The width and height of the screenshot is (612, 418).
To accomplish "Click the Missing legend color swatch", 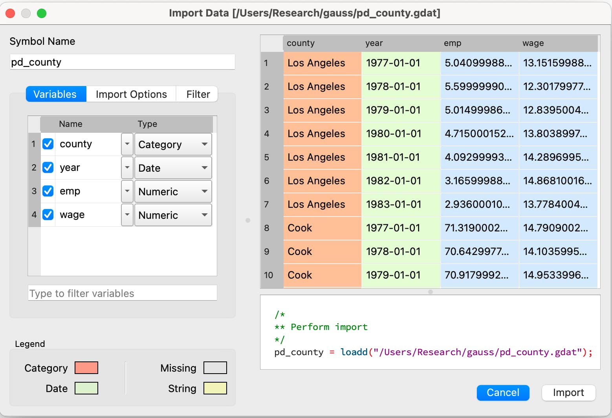I will coord(215,368).
